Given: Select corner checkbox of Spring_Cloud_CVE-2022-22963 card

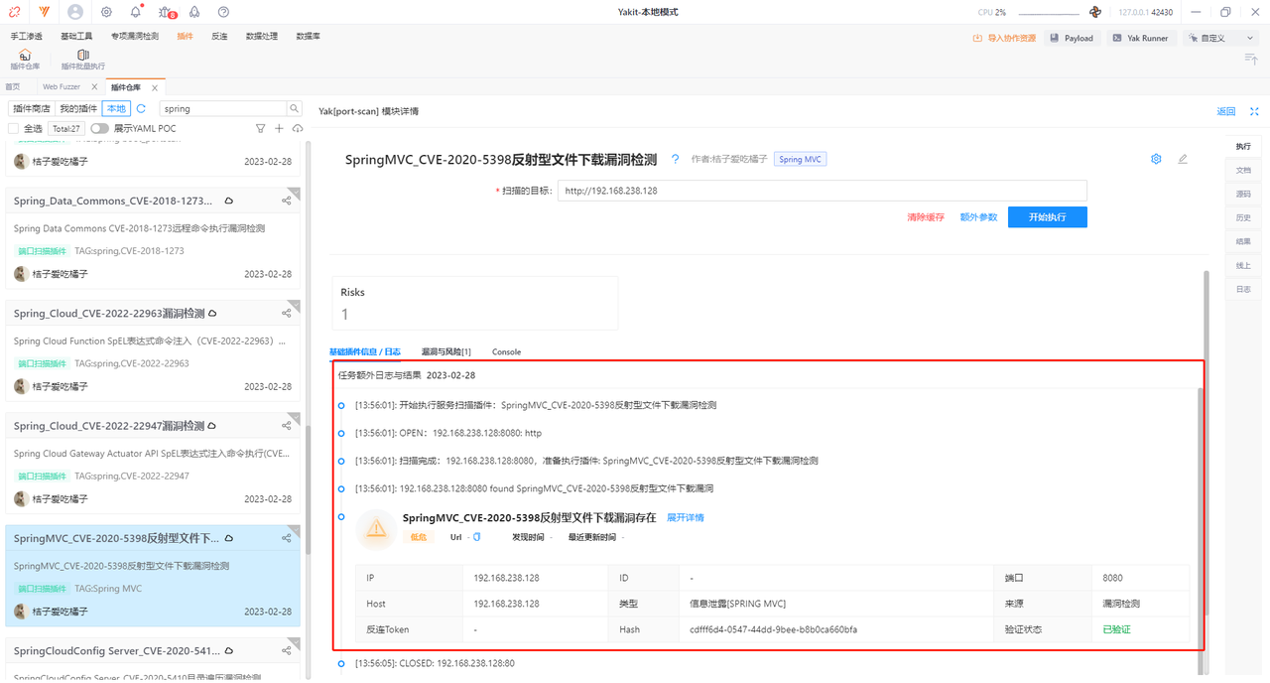Looking at the screenshot, I should coord(294,307).
